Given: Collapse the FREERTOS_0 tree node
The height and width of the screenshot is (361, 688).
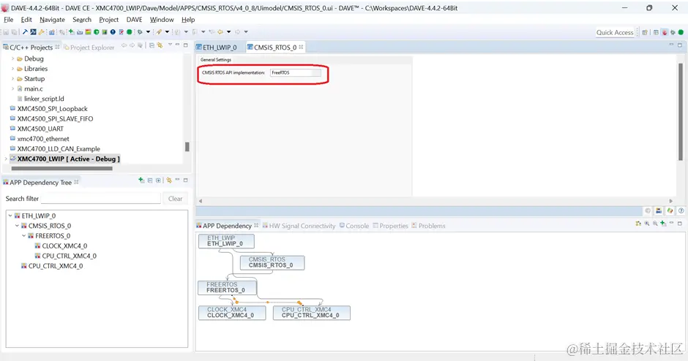Looking at the screenshot, I should tap(24, 236).
